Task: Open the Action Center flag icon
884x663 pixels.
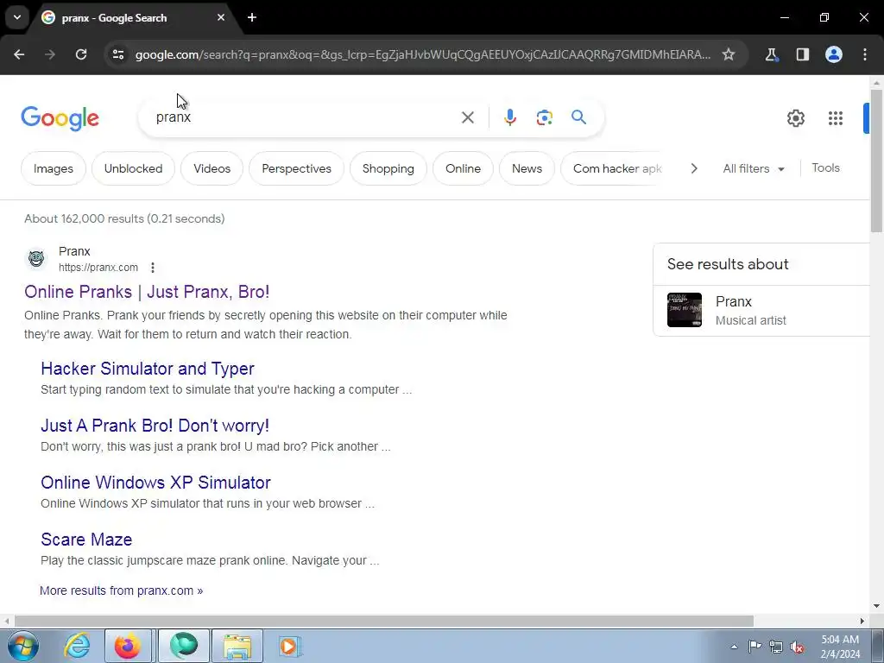Action: tap(755, 647)
